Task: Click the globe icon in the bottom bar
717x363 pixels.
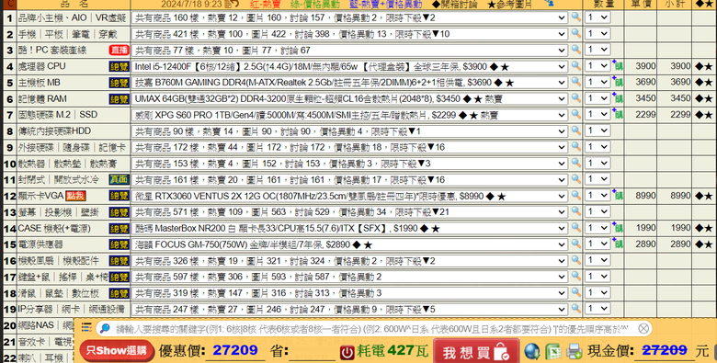Action: (x=532, y=351)
